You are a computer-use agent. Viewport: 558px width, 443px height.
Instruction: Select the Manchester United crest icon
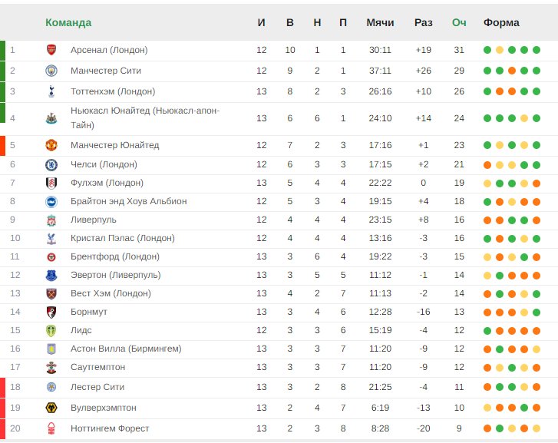[51, 145]
